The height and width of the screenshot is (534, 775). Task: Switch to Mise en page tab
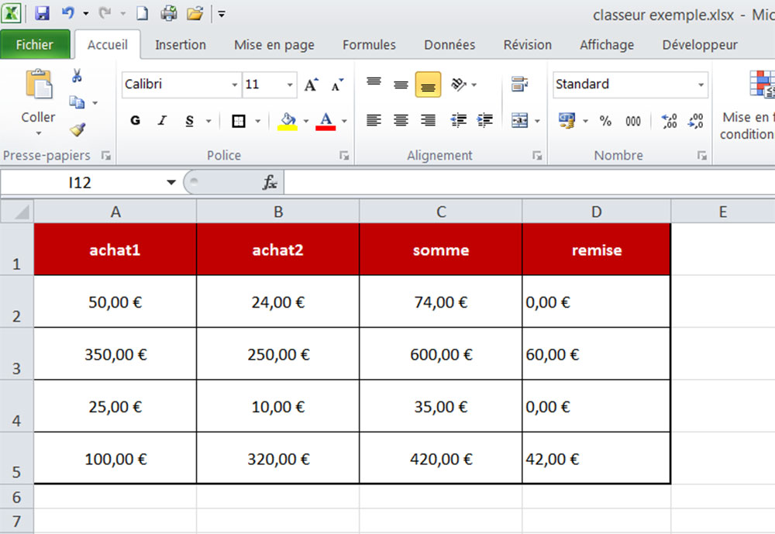pos(274,44)
